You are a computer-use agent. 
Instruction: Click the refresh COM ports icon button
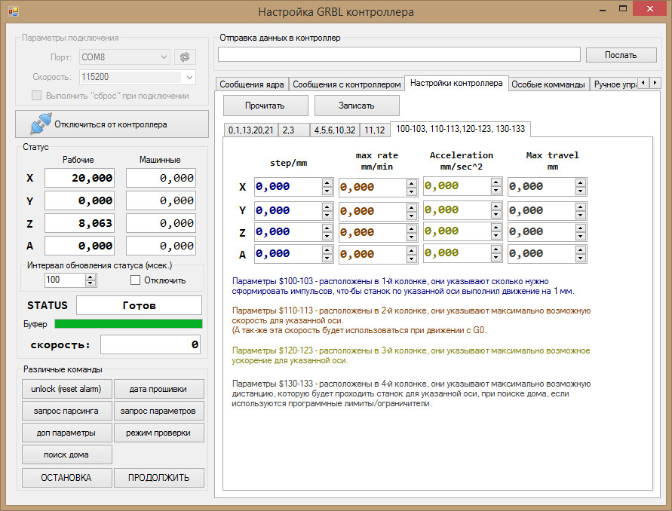point(185,57)
